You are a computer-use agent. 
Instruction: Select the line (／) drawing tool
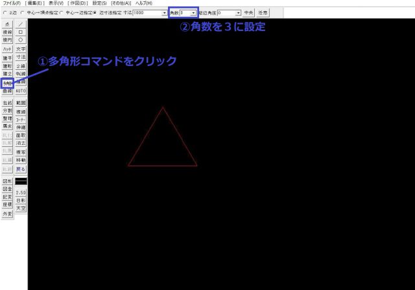coord(20,23)
